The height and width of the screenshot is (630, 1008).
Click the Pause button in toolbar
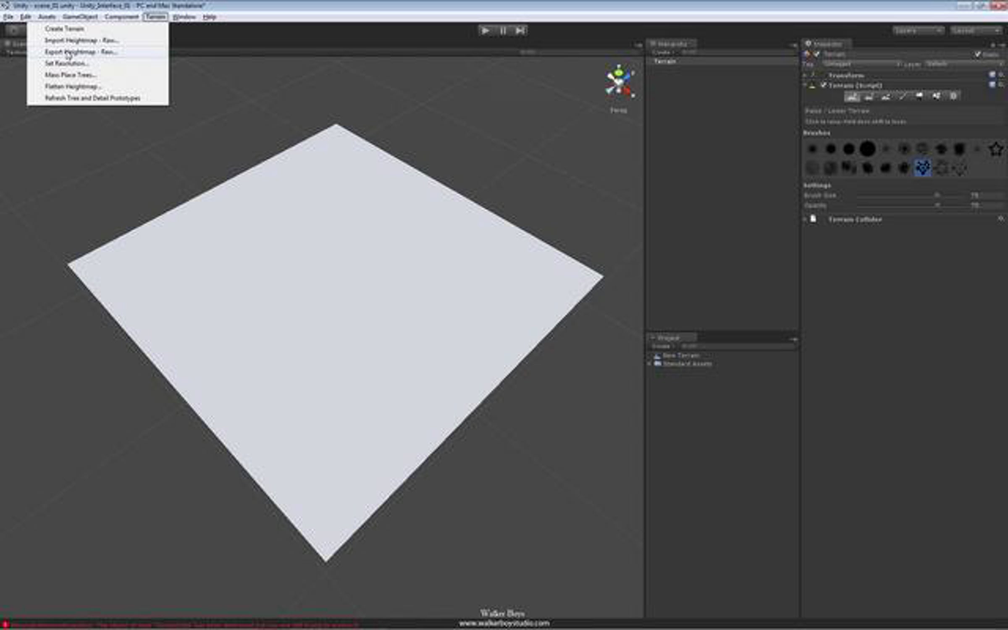(x=503, y=31)
